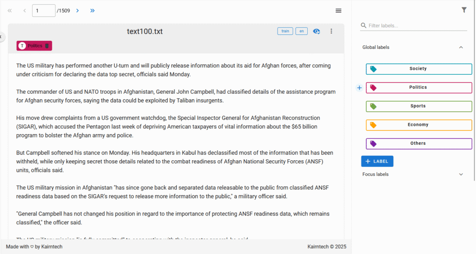Image resolution: width=476 pixels, height=254 pixels.
Task: Select the Economy label
Action: pyautogui.click(x=418, y=125)
